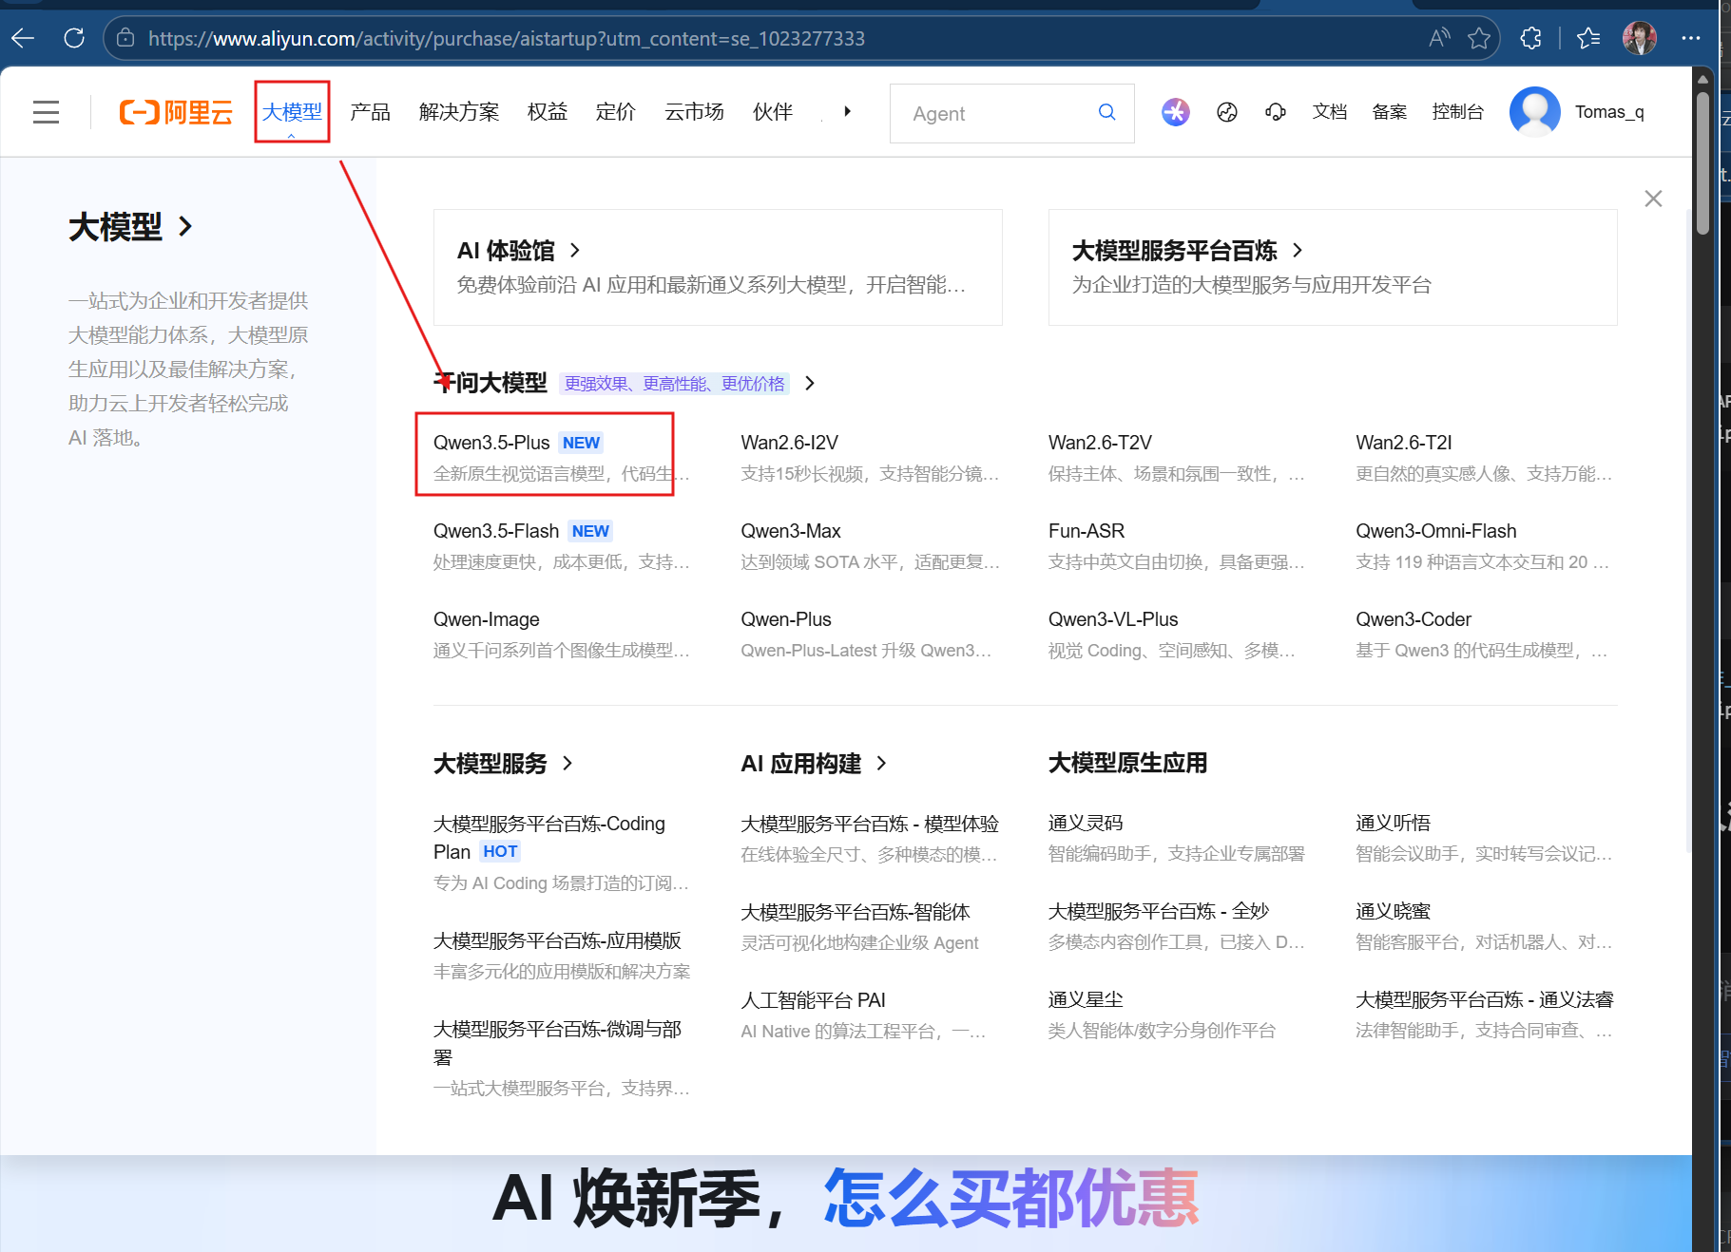The height and width of the screenshot is (1252, 1731).
Task: Open 云市场 navigation menu
Action: click(694, 112)
